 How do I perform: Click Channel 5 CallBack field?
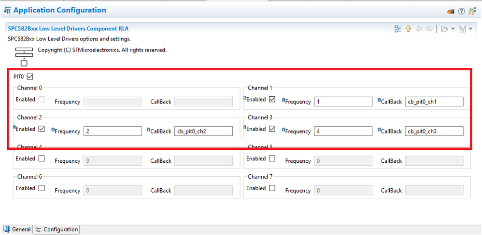coord(434,160)
